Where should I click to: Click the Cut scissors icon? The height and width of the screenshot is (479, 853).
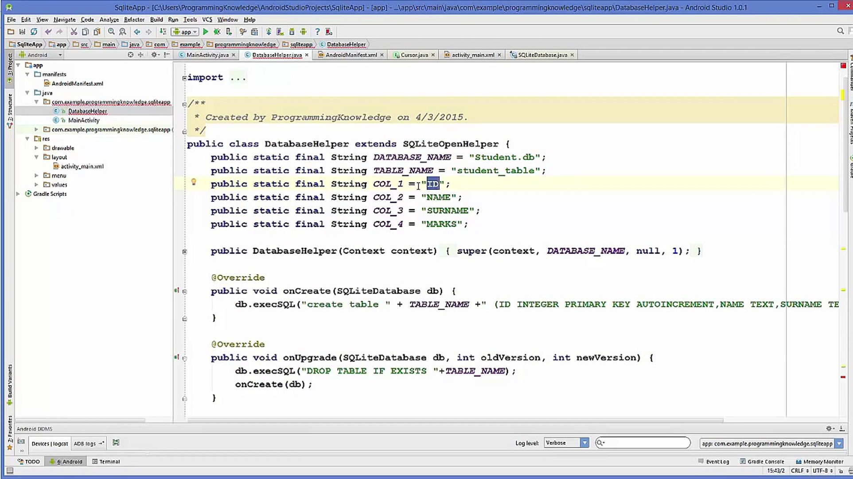coord(74,32)
